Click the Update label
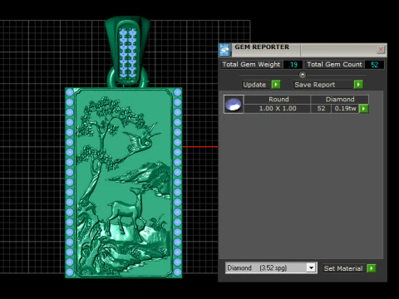The image size is (399, 299). (254, 85)
